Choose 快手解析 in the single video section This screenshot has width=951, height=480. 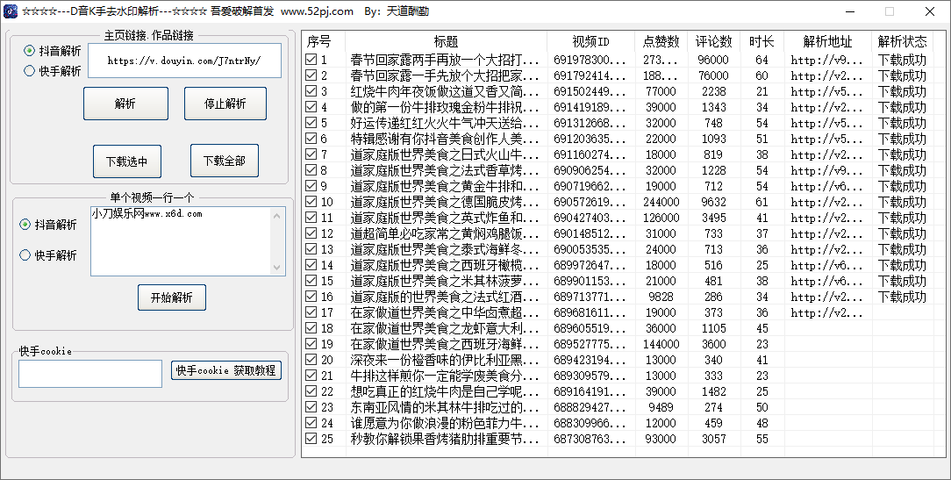click(x=25, y=255)
